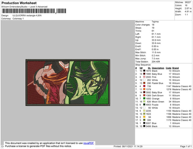
Task: Click the pink swatch for stop 3
Action: coord(144,77)
